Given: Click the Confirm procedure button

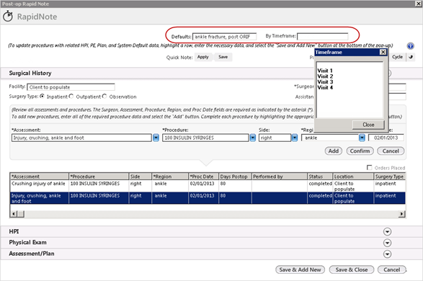Looking at the screenshot, I should [360, 151].
